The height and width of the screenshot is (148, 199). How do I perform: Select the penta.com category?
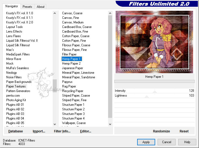13,96
